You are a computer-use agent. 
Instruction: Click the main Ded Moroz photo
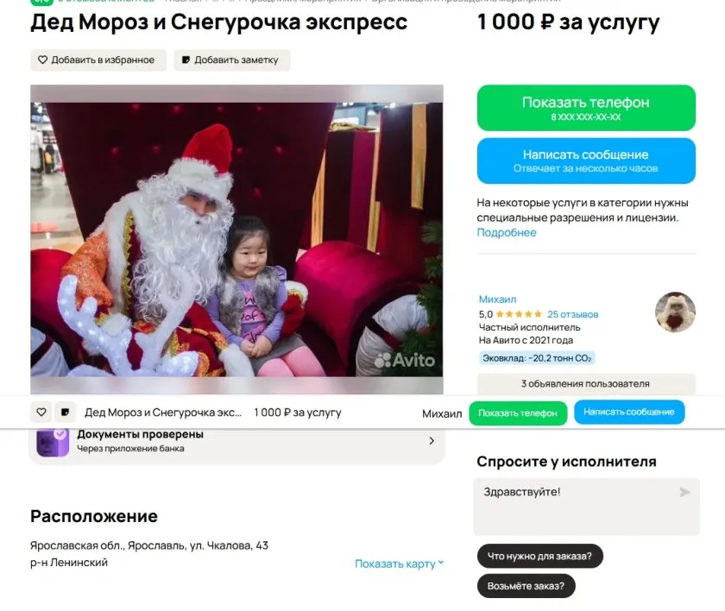click(236, 239)
